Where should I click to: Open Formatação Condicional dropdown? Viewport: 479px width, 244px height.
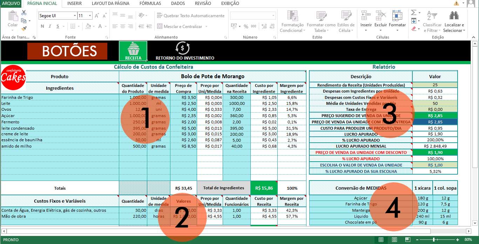(x=292, y=21)
